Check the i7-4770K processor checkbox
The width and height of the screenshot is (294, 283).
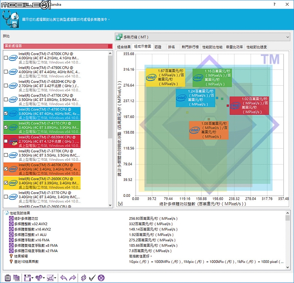6,99
